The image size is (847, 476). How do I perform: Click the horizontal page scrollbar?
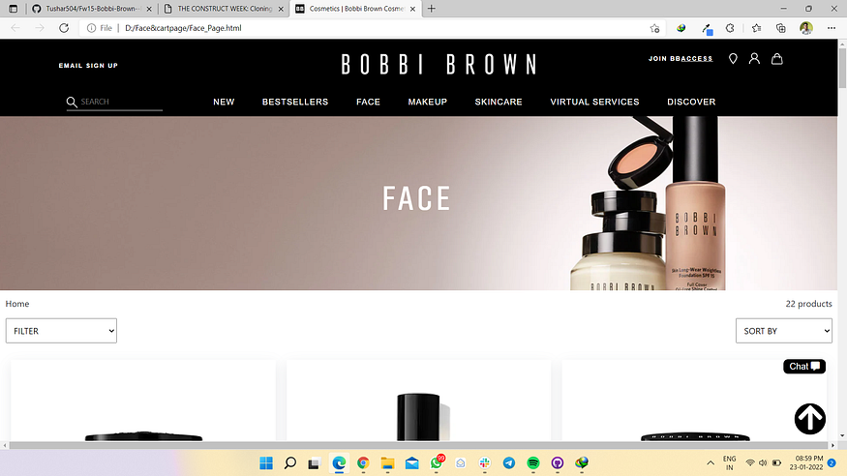[x=418, y=445]
